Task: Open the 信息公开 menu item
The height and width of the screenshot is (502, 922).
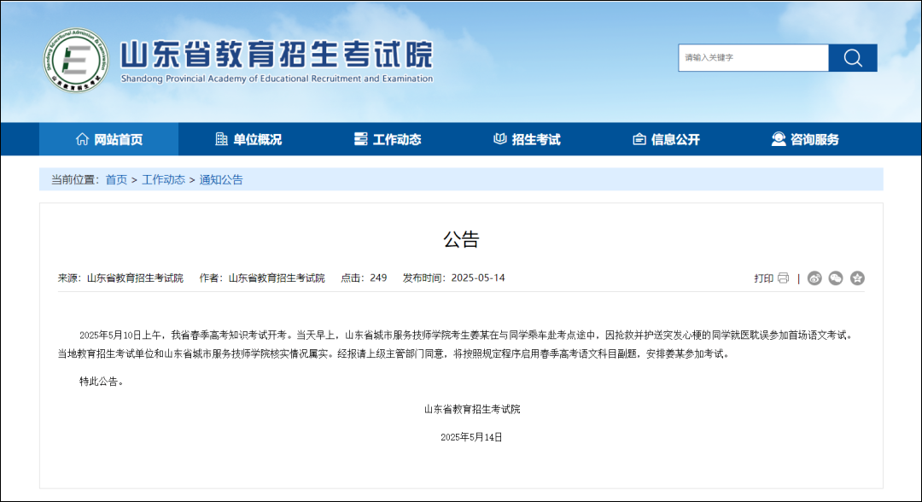Action: pos(666,139)
